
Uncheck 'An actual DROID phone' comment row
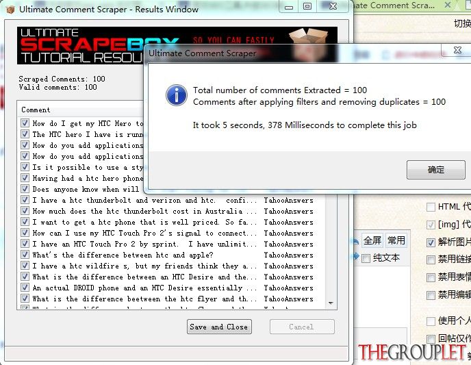click(x=25, y=288)
